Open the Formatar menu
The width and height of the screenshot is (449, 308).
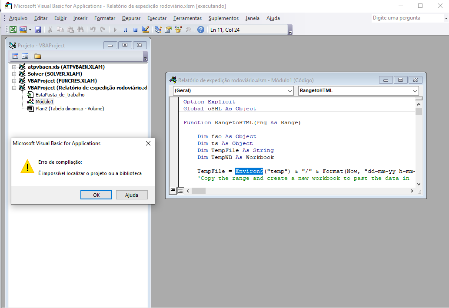click(x=104, y=18)
